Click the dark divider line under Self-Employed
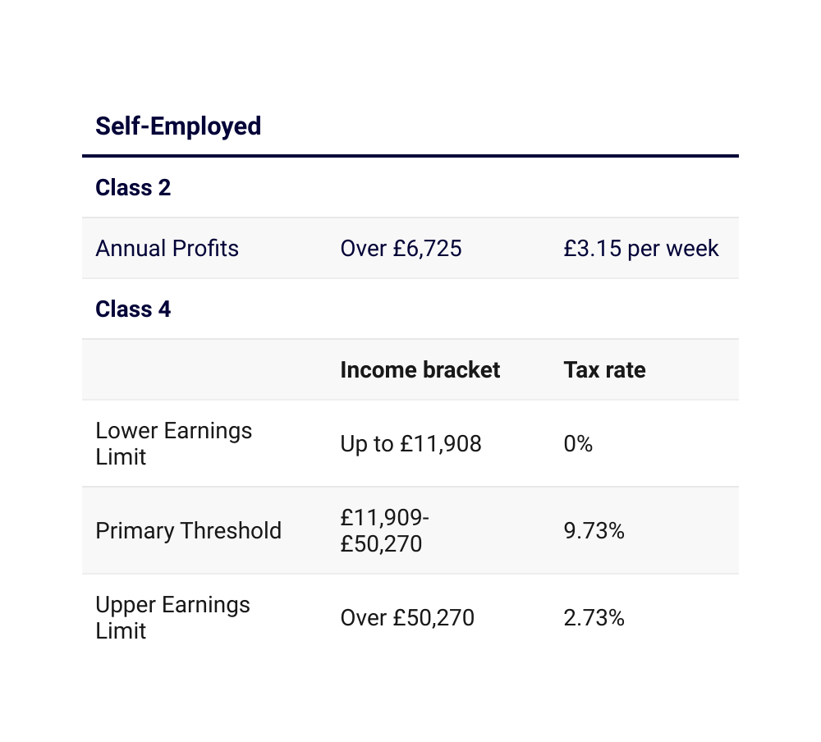Viewport: 821px width, 742px height. (x=410, y=155)
